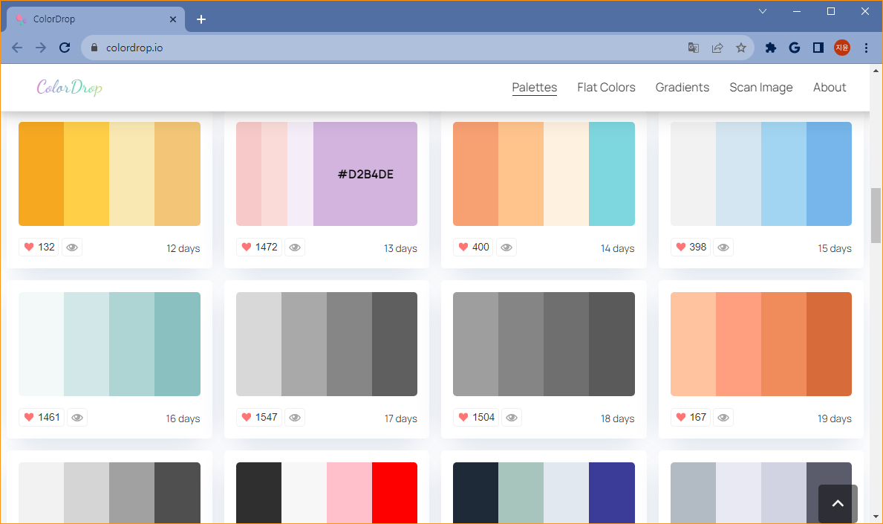Like the palette with 1504 hearts

(476, 417)
